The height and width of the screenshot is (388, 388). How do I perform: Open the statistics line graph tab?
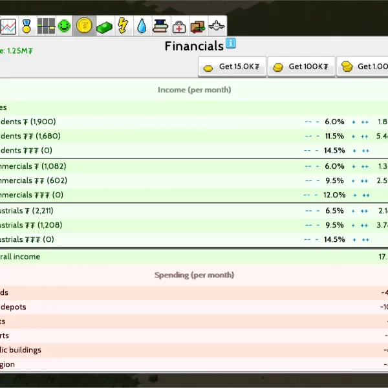pos(8,27)
